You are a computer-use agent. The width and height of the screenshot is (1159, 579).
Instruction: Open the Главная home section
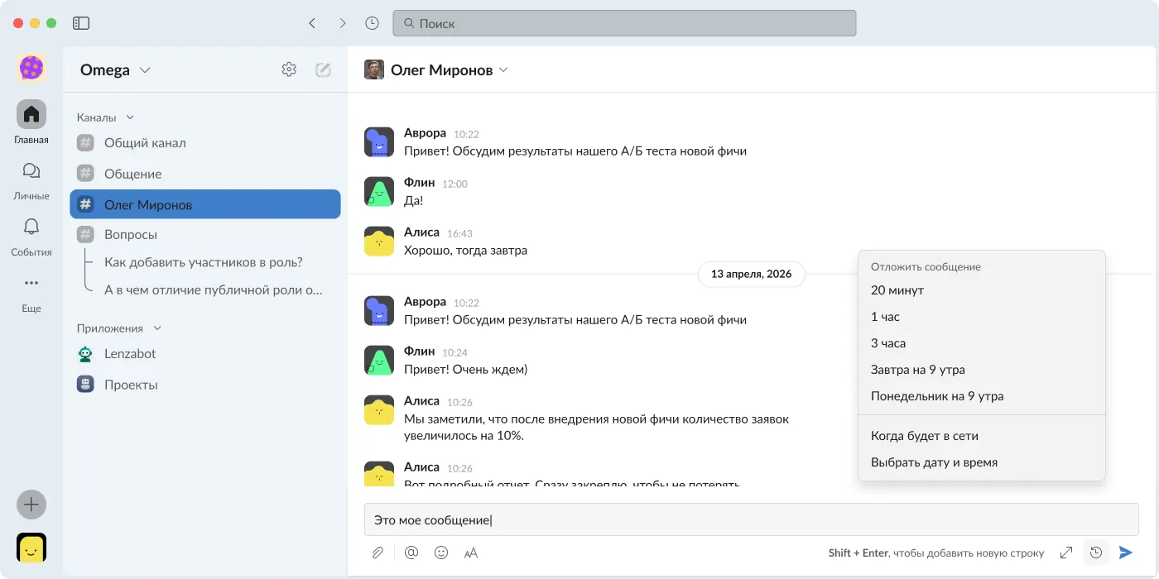pos(31,122)
